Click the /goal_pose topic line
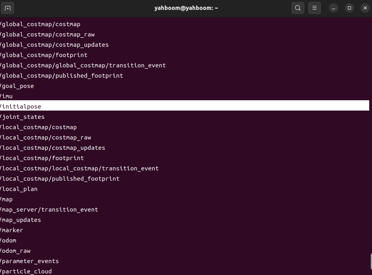The width and height of the screenshot is (372, 275). pyautogui.click(x=17, y=86)
